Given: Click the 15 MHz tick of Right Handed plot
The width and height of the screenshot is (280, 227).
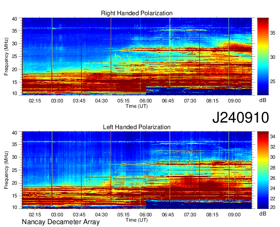Looking at the screenshot, I should tap(14, 82).
